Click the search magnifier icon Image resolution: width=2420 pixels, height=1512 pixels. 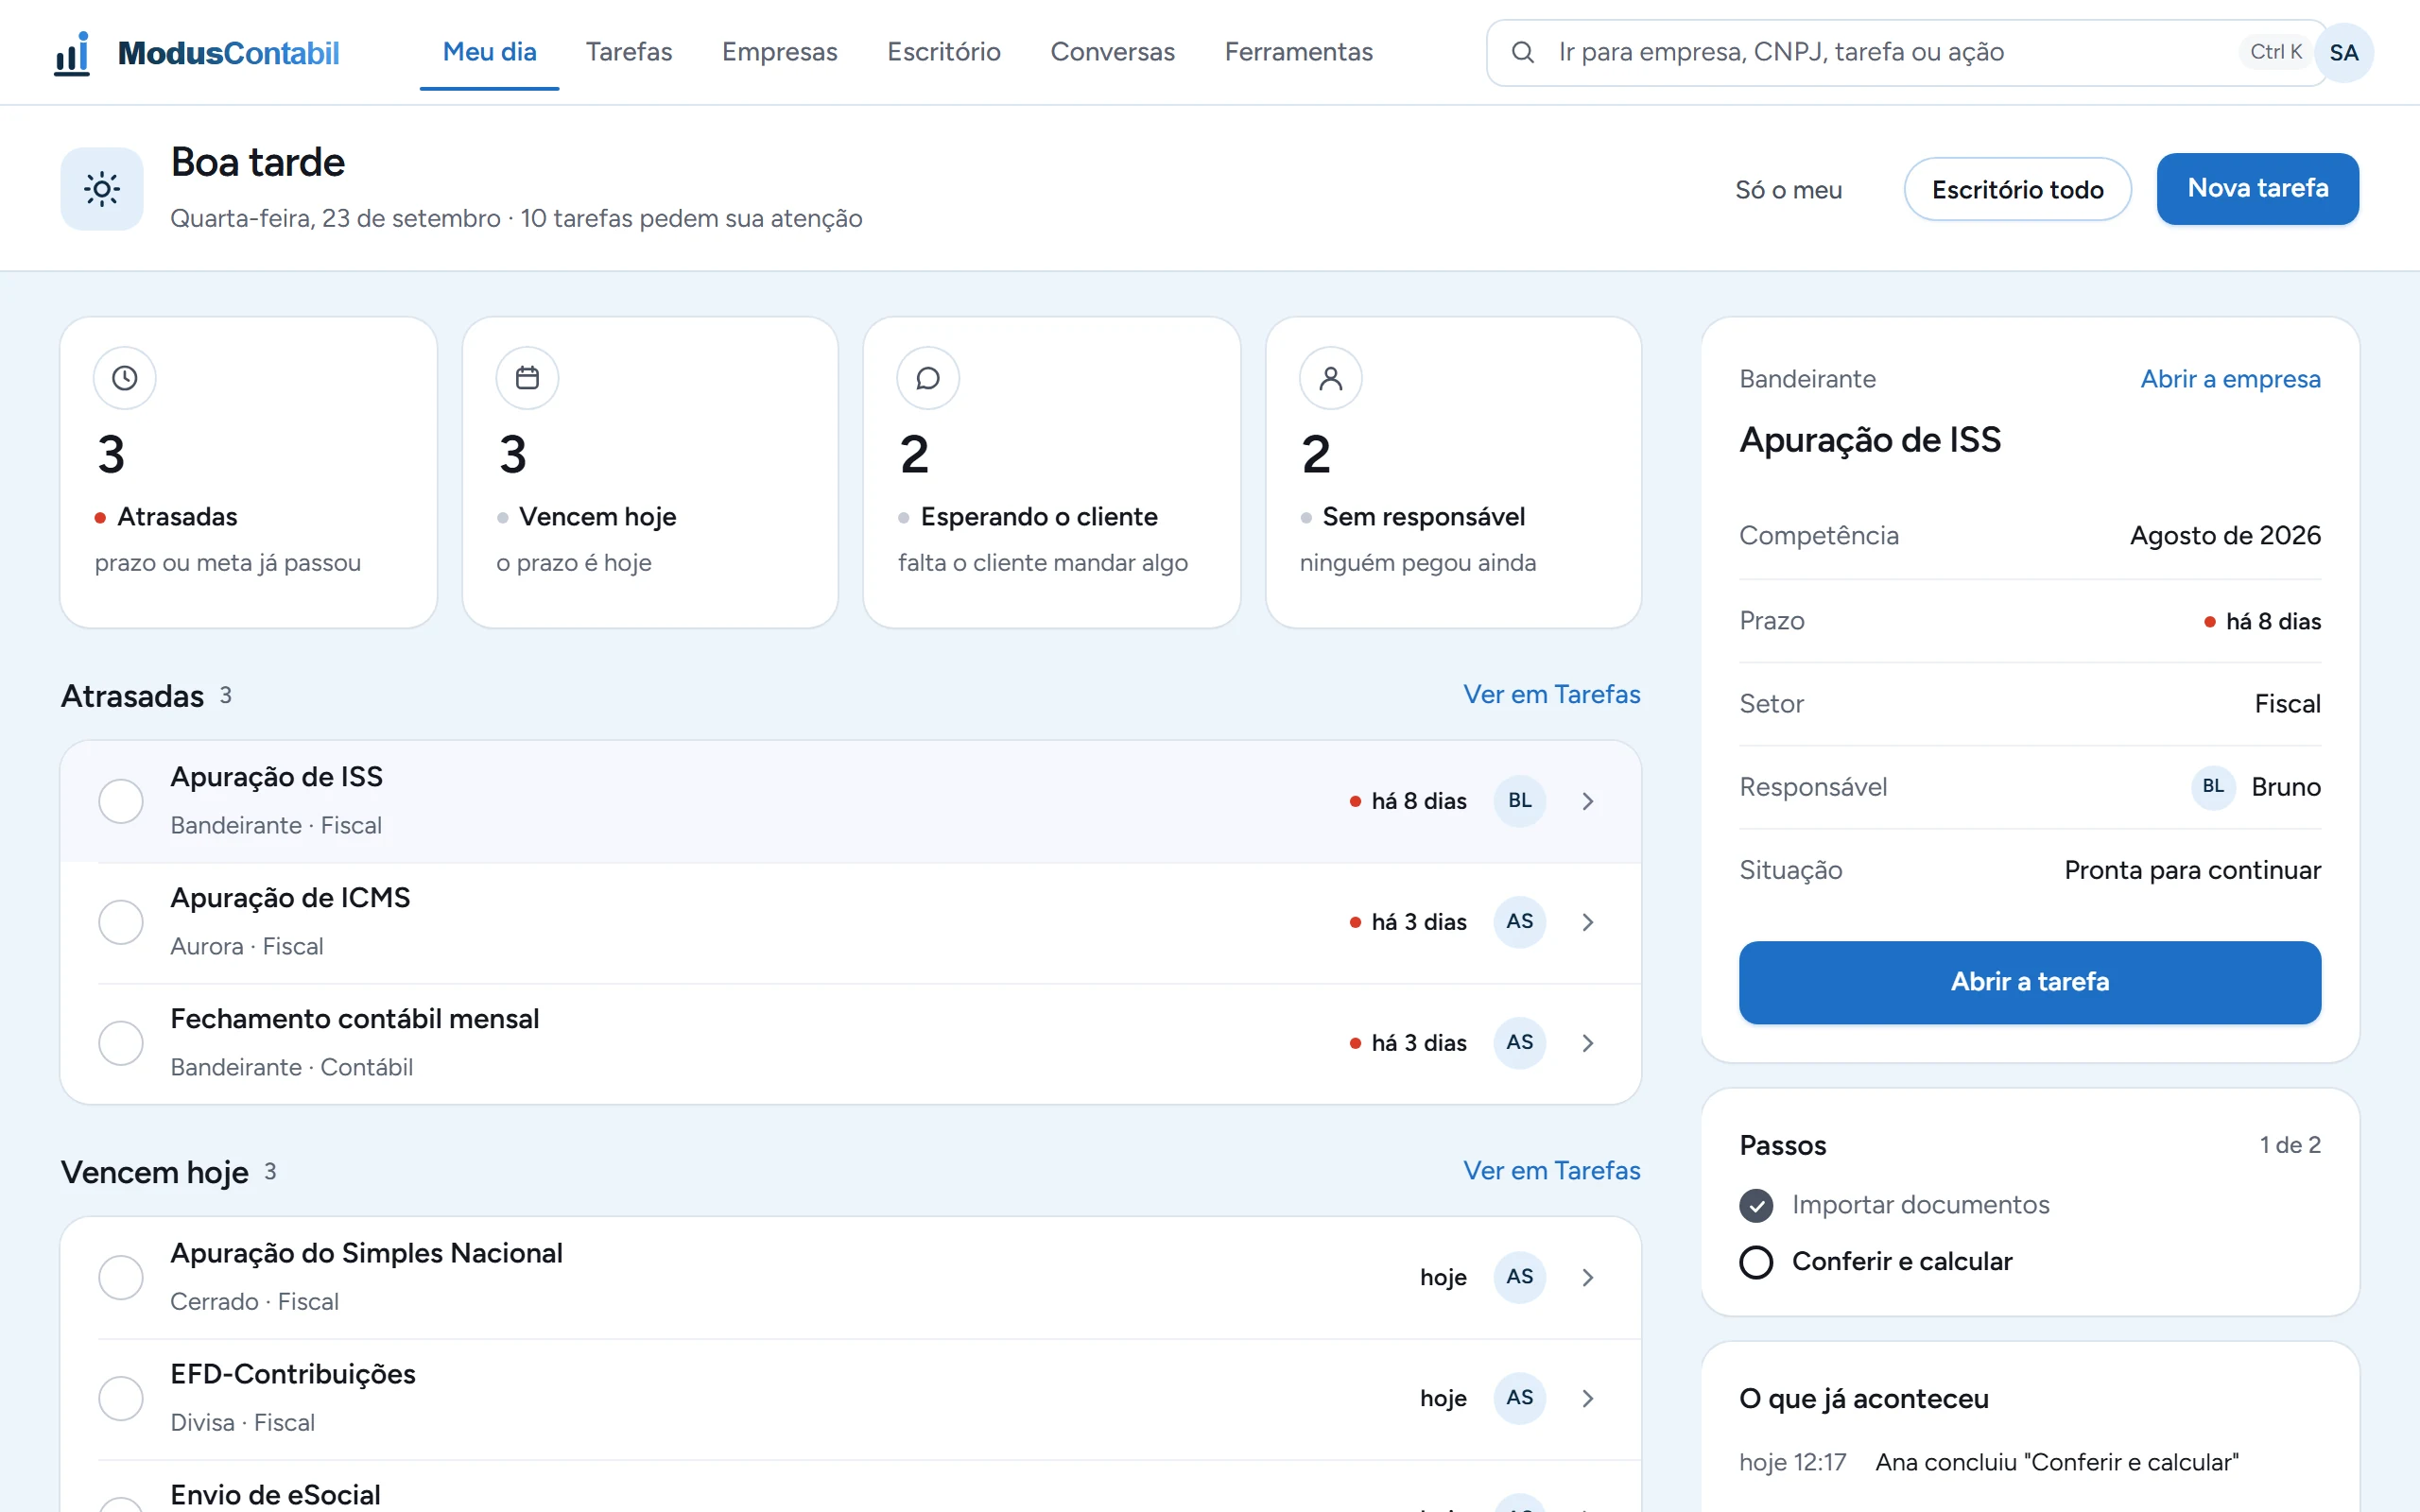(1522, 52)
